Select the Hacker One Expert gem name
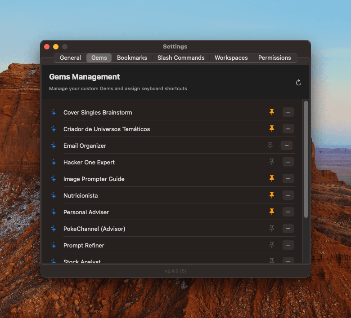Screen dimensions: 351x318 click(89, 162)
